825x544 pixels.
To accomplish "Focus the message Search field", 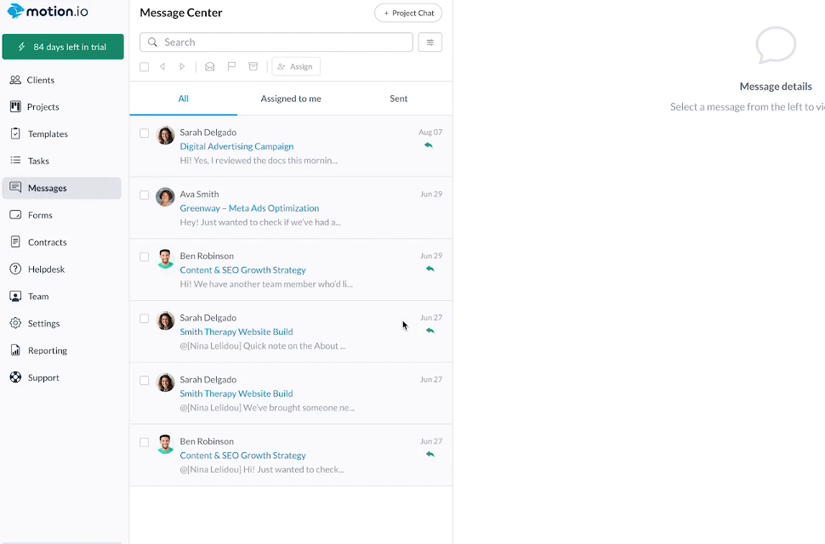I will pyautogui.click(x=276, y=42).
